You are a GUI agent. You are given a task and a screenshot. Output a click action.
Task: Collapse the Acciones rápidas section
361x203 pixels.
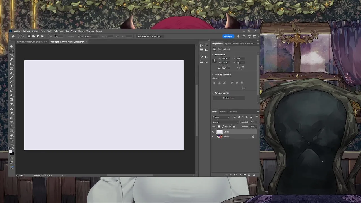tap(213, 93)
